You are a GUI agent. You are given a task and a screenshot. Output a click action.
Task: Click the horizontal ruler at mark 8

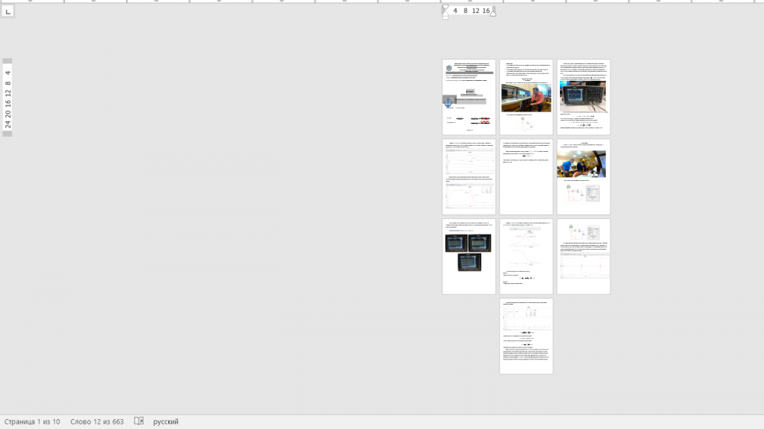coord(465,11)
